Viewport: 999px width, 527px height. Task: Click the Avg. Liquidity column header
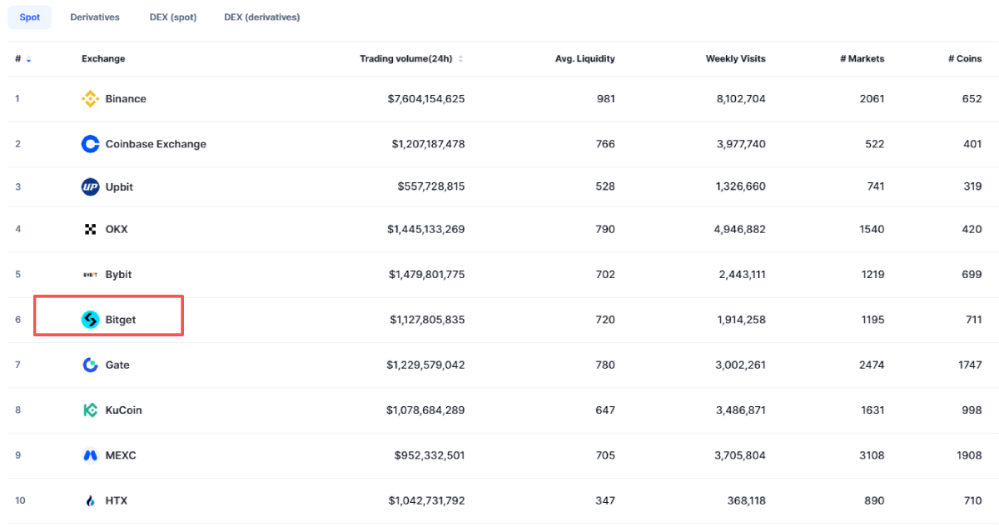click(585, 59)
